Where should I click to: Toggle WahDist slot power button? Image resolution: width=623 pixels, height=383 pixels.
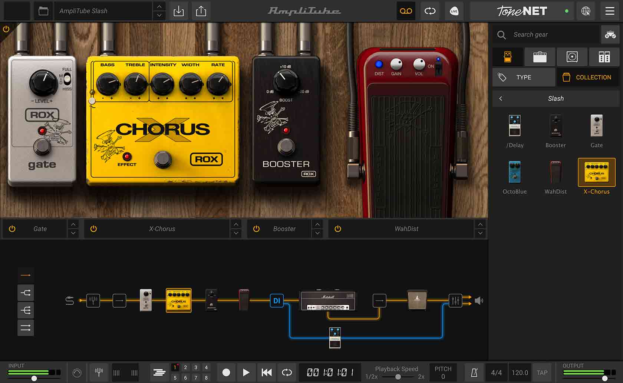pos(337,229)
